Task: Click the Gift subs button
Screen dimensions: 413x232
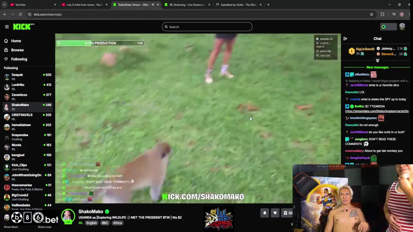Action: click(x=287, y=213)
